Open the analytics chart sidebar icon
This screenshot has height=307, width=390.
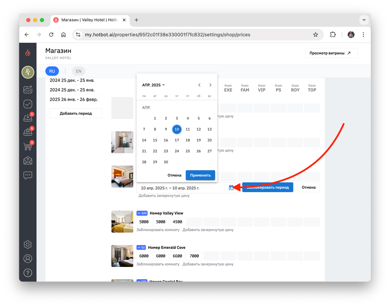27,90
